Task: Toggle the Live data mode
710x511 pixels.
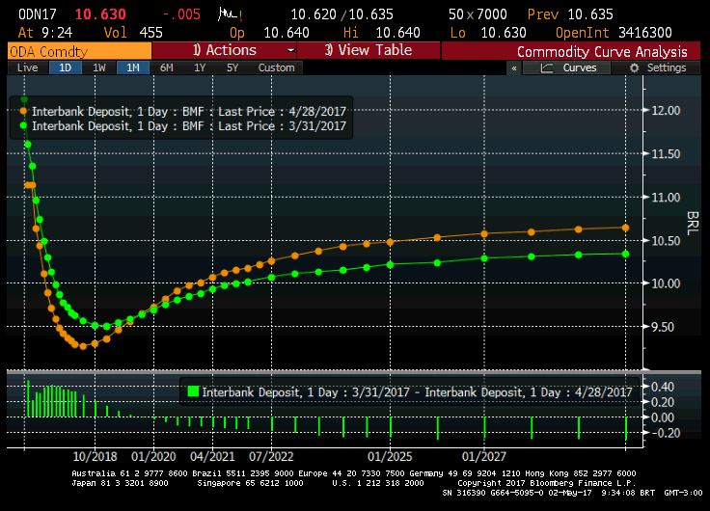Action: pyautogui.click(x=27, y=67)
